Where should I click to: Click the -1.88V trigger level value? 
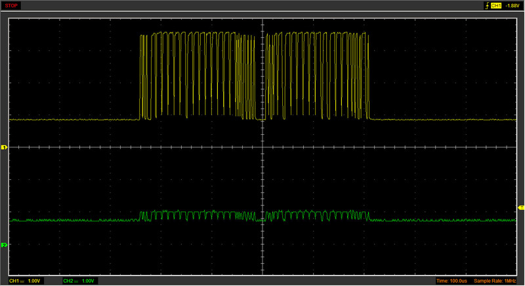pos(513,6)
